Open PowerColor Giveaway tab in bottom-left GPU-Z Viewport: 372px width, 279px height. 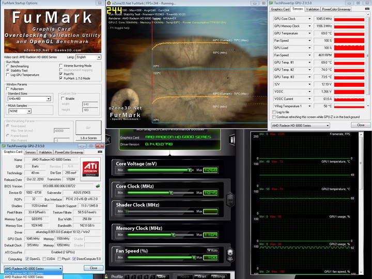pos(69,152)
